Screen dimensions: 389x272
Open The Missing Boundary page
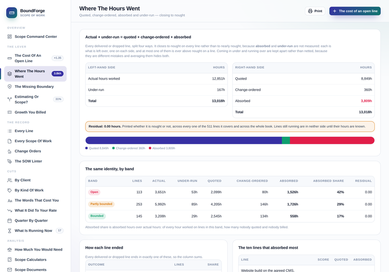(35, 86)
